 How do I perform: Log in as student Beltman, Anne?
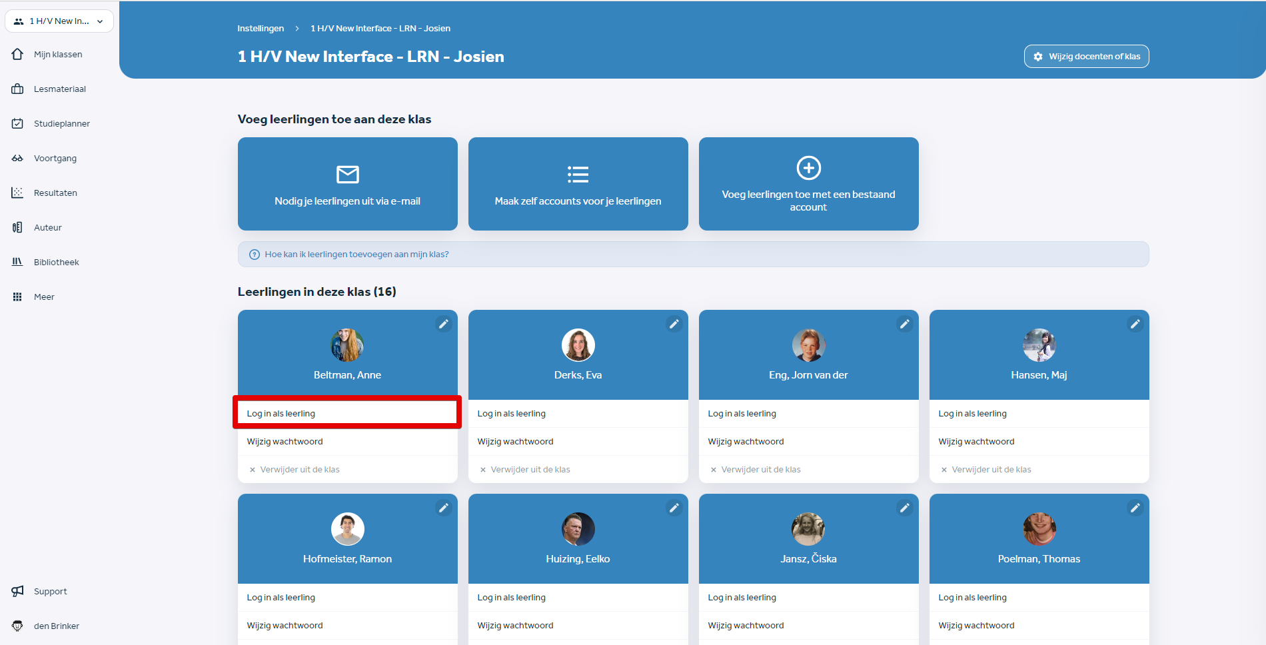[281, 413]
